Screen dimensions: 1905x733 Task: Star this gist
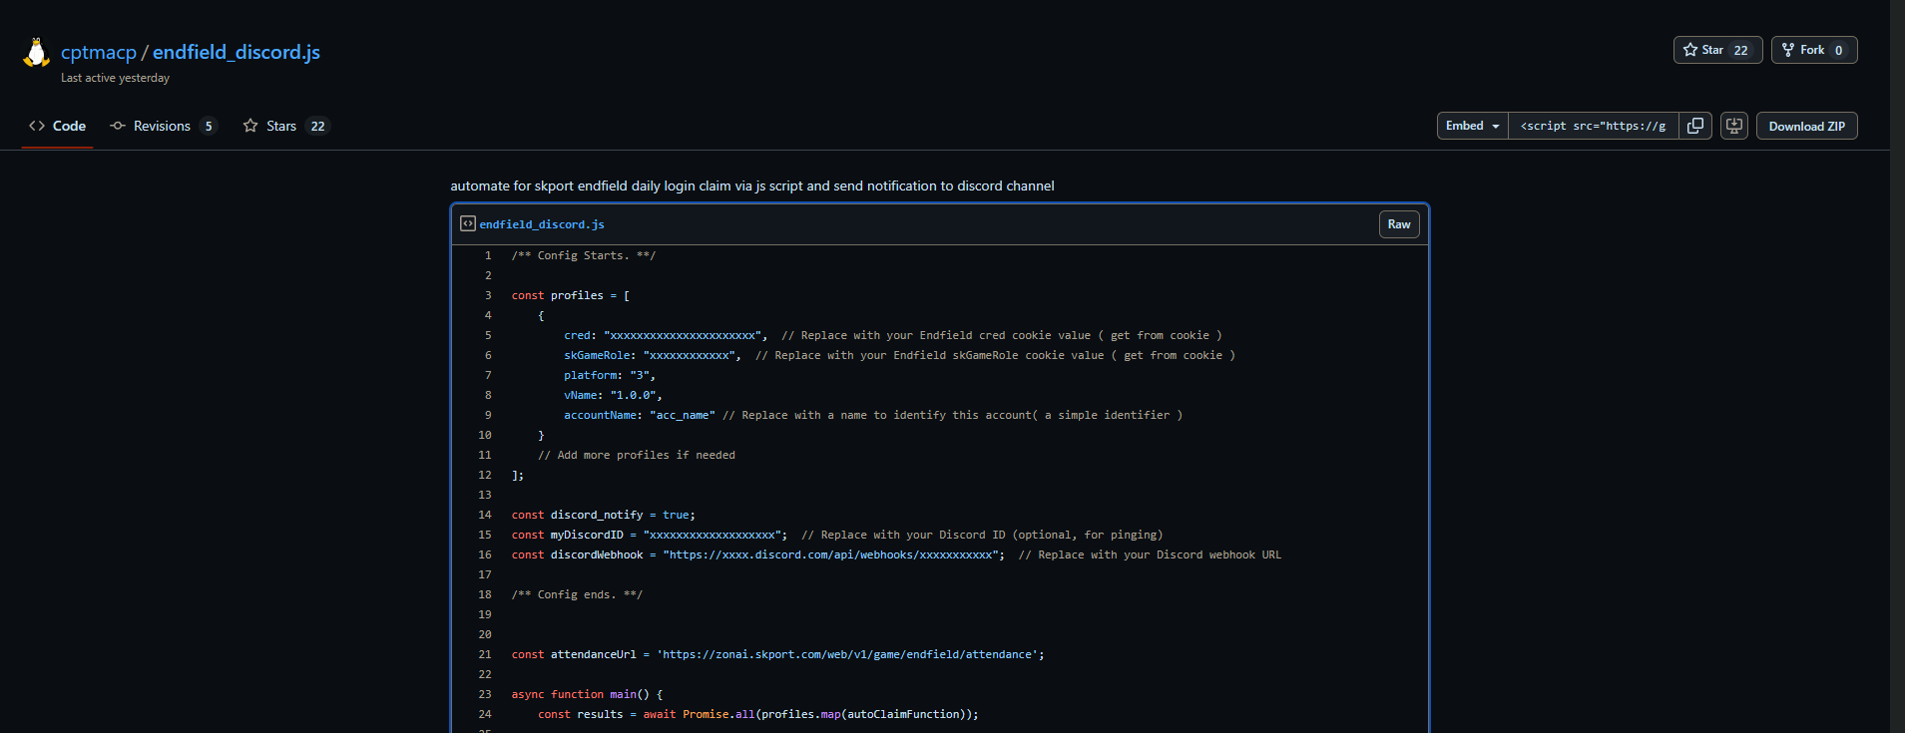(x=1703, y=50)
